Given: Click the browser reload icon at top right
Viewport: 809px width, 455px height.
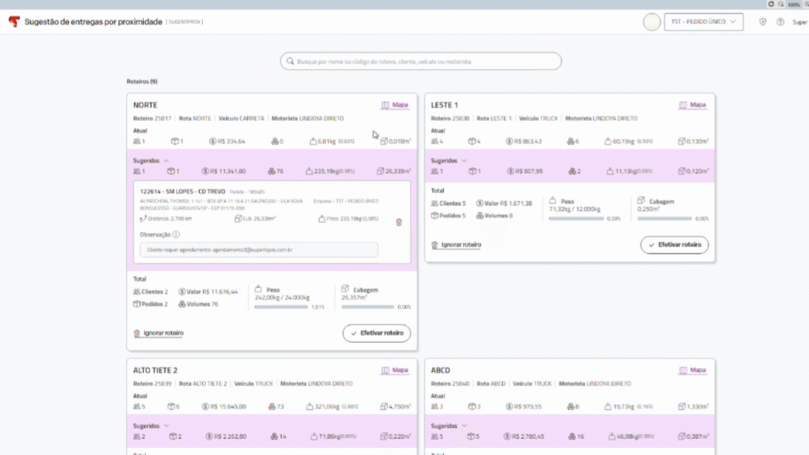Looking at the screenshot, I should point(771,4).
